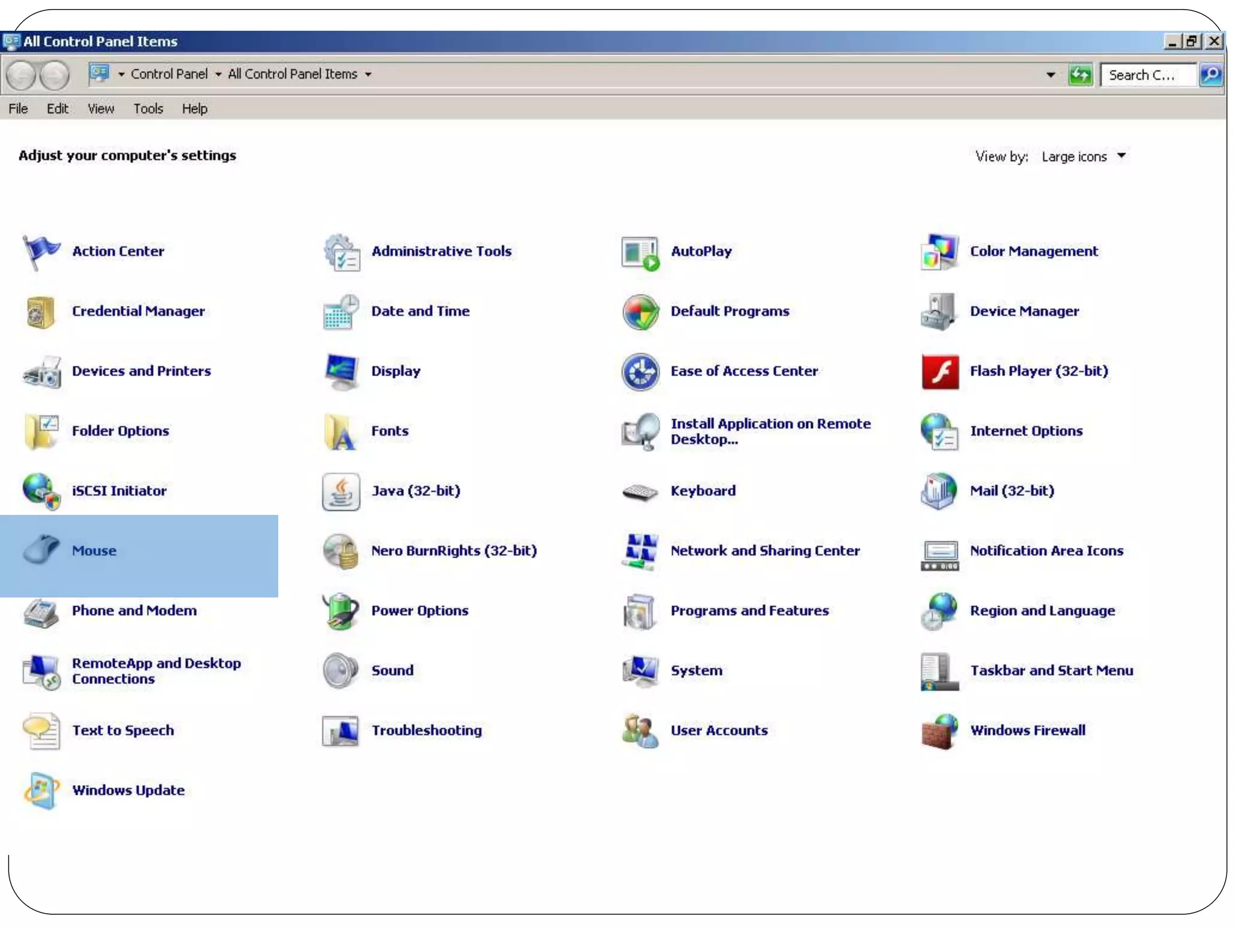
Task: Open the View menu
Action: [x=100, y=109]
